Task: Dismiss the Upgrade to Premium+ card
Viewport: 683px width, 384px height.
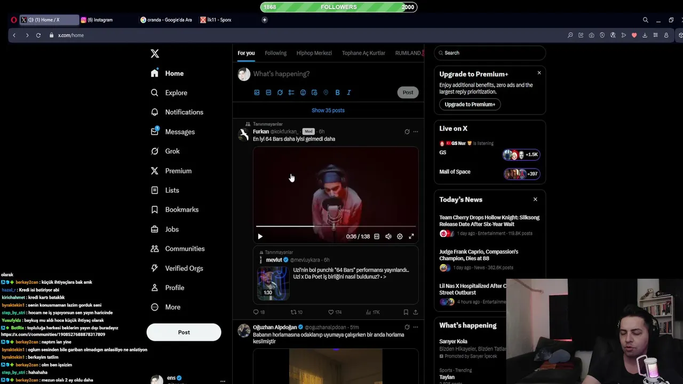Action: point(539,73)
